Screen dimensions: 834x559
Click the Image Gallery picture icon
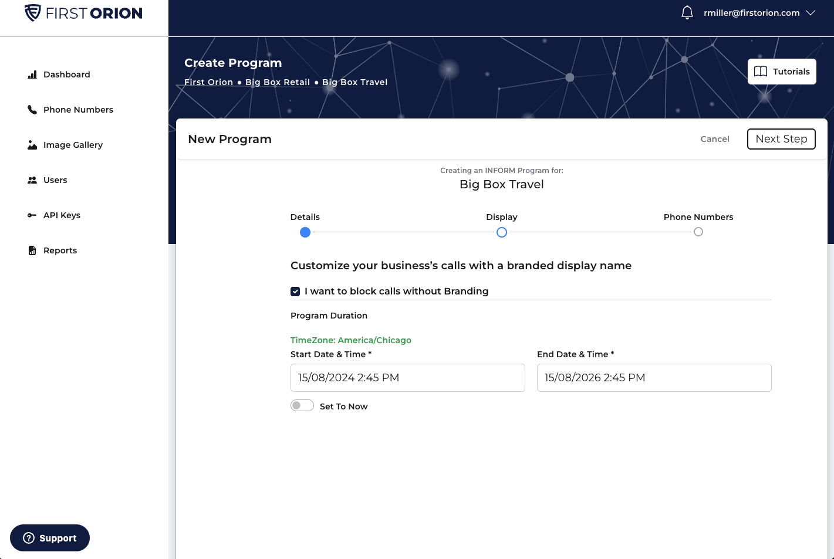click(x=32, y=145)
